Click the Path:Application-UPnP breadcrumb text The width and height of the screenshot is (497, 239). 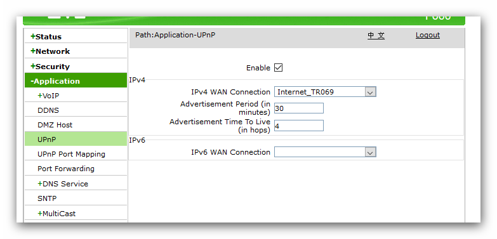coord(175,35)
